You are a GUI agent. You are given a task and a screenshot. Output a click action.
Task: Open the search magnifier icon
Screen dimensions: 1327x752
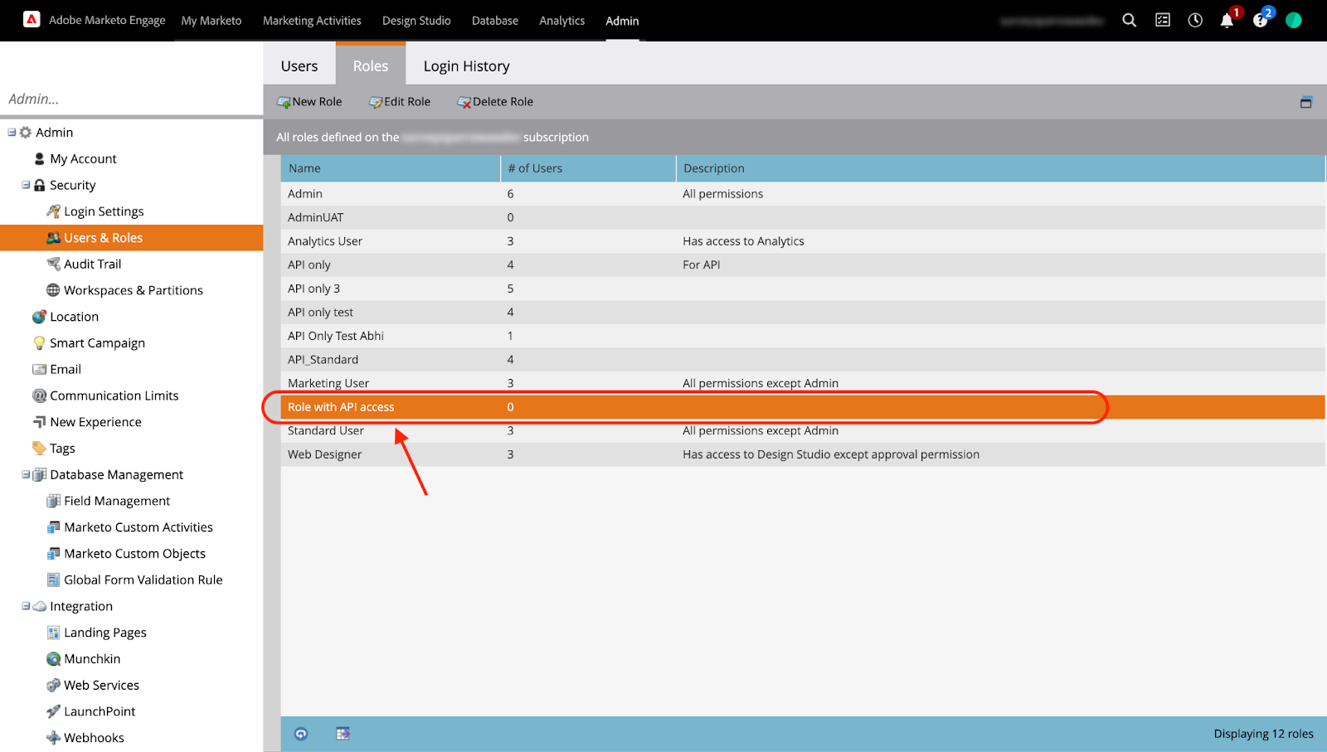pyautogui.click(x=1129, y=20)
